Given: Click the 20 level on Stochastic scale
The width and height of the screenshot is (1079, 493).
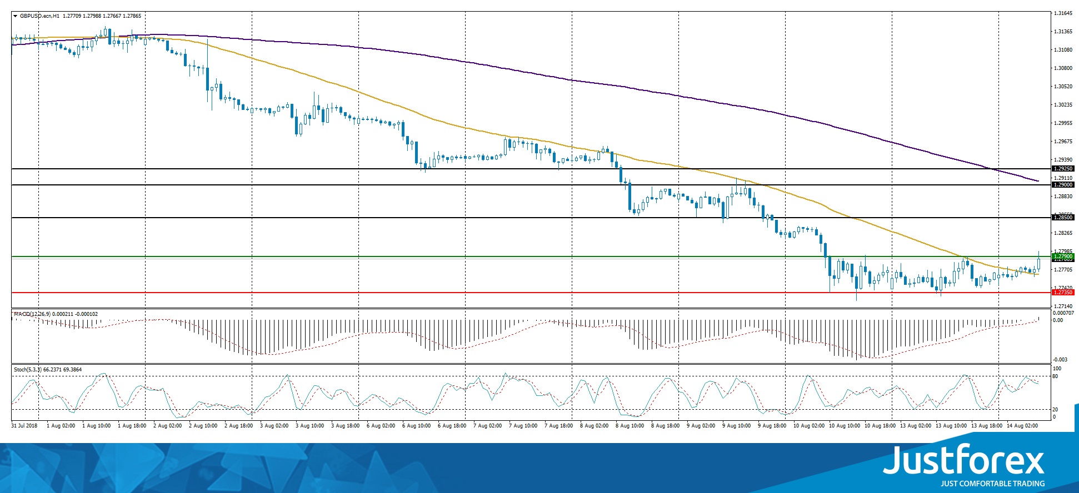Looking at the screenshot, I should click(x=1056, y=410).
